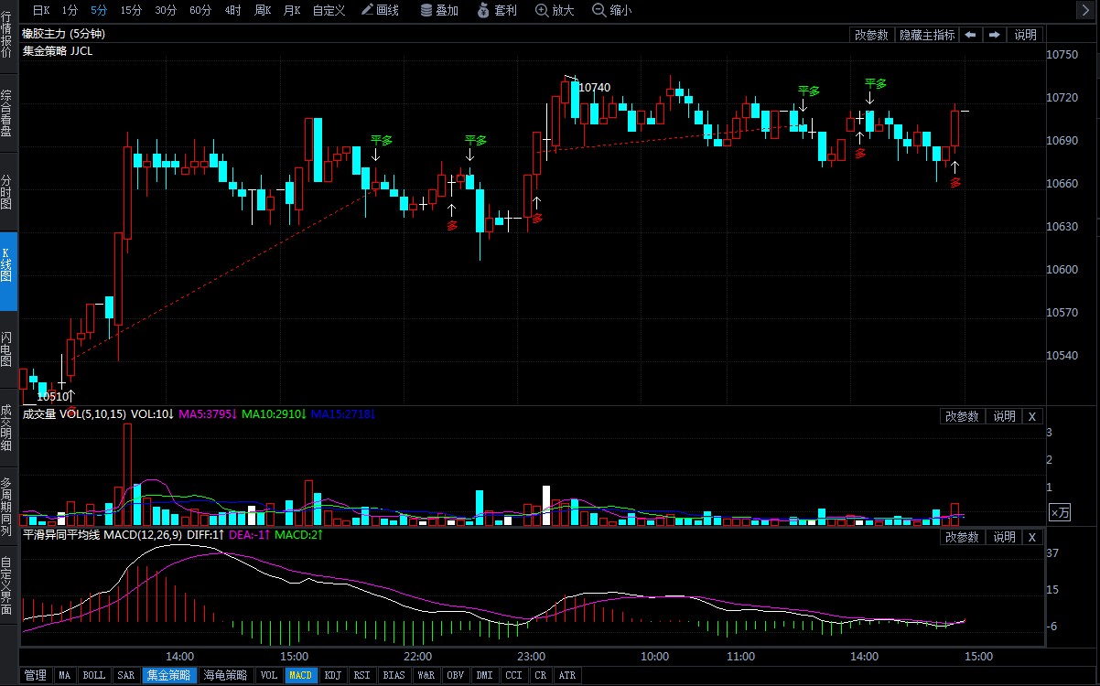Click the 10740 high price label
This screenshot has width=1100, height=686.
point(595,88)
